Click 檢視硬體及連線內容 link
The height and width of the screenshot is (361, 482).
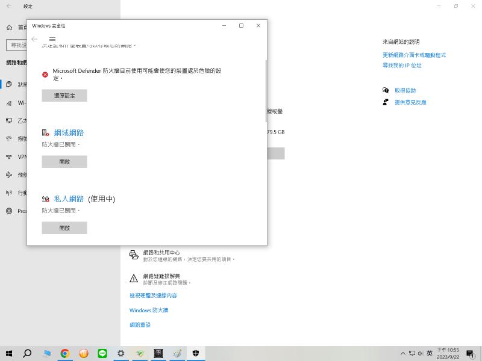153,295
